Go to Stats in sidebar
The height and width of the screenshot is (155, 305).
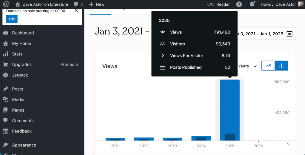[17, 54]
